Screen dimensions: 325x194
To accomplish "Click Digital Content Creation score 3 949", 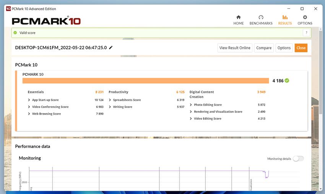I will pos(261,92).
